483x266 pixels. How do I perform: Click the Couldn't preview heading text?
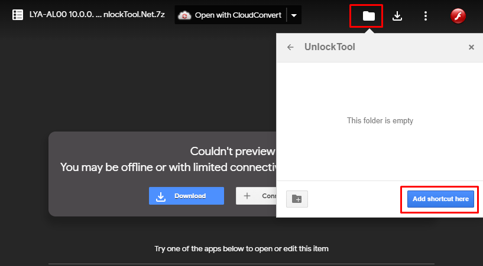(x=232, y=151)
